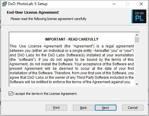The image size is (149, 116).
Task: Go Back to the previous setup step
Action: click(83, 108)
